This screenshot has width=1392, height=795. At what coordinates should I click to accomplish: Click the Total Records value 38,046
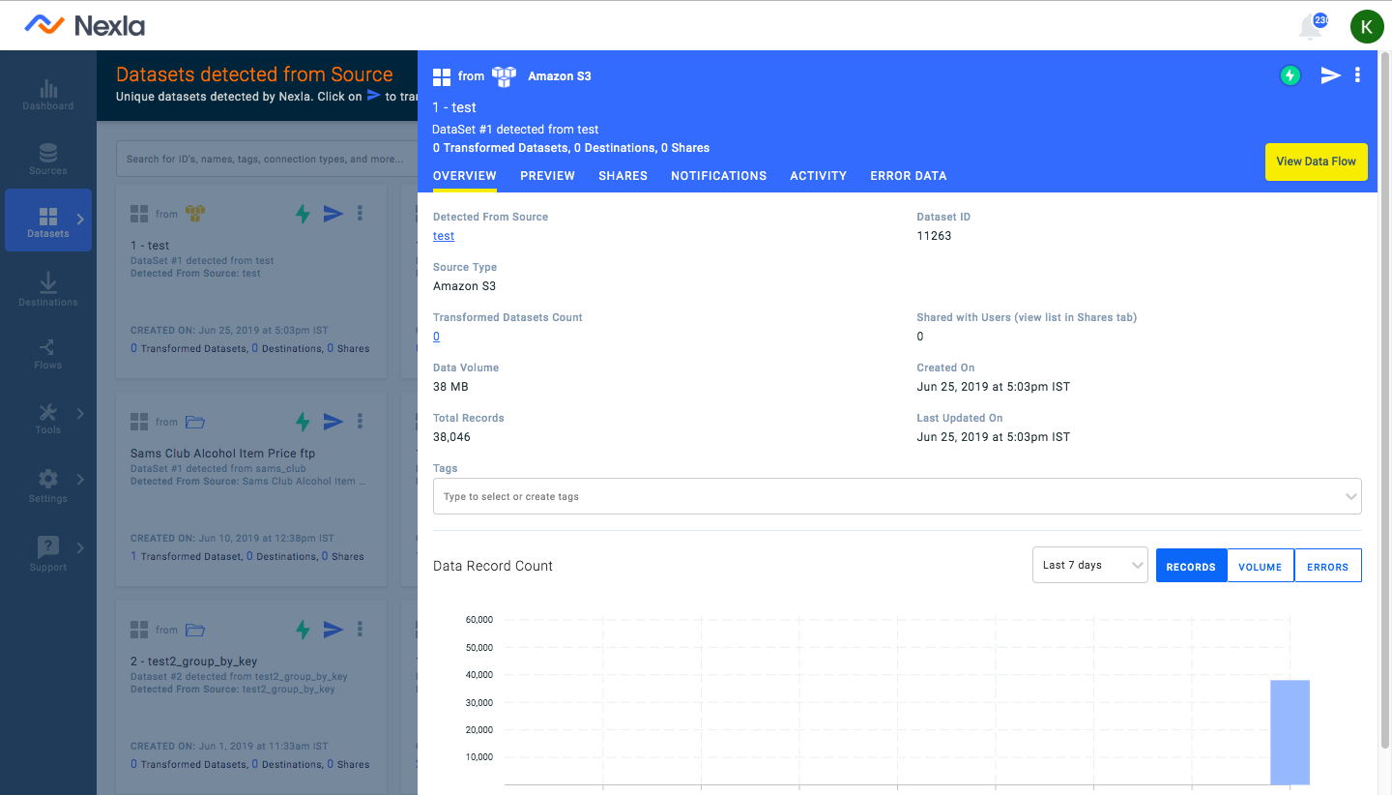pos(451,437)
